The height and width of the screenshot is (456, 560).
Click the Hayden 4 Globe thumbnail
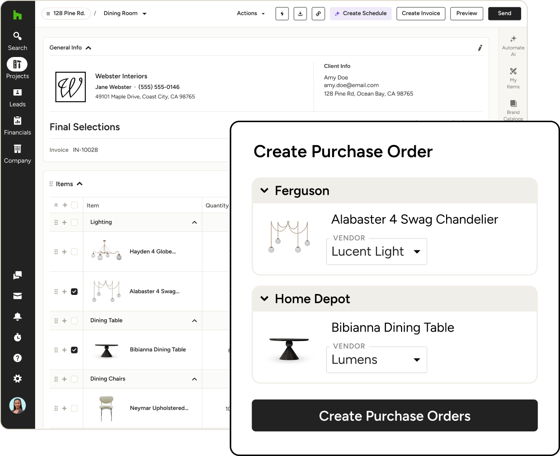106,250
